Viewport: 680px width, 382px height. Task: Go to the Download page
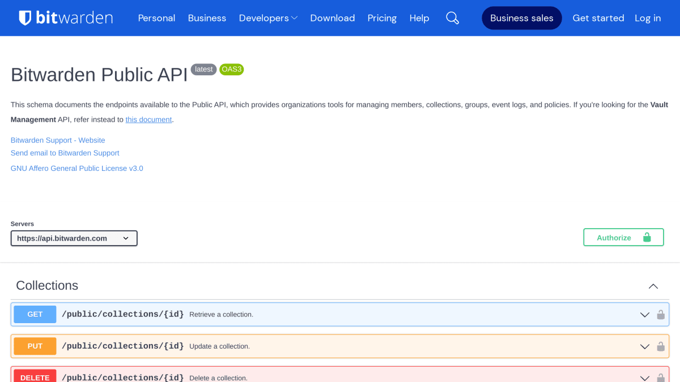333,18
